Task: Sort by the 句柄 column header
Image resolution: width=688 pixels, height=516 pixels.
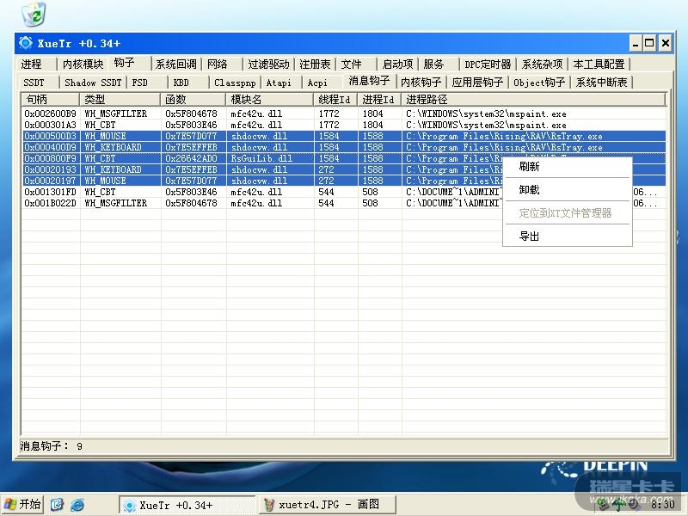Action: point(51,100)
